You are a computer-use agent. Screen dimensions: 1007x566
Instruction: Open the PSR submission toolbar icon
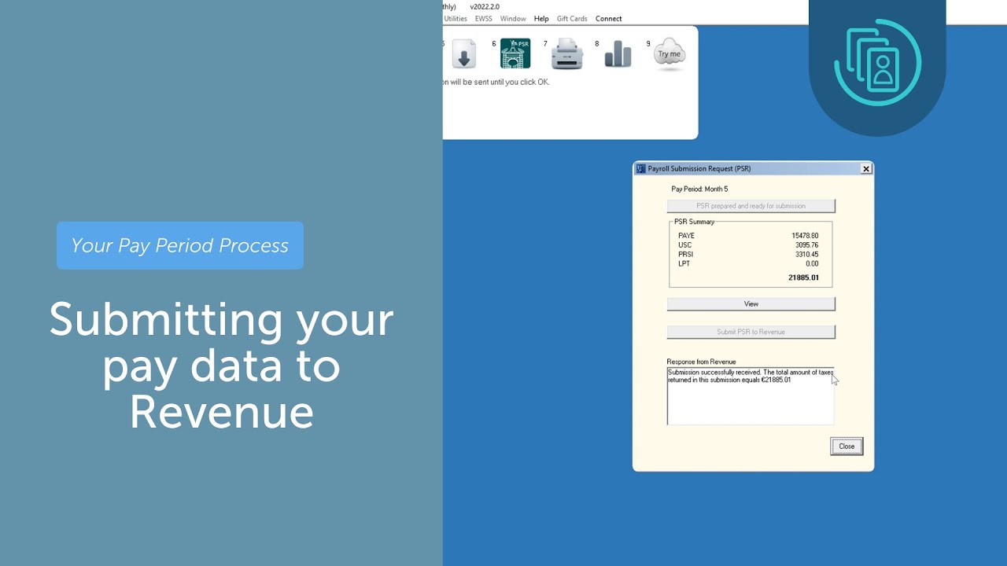(x=515, y=54)
